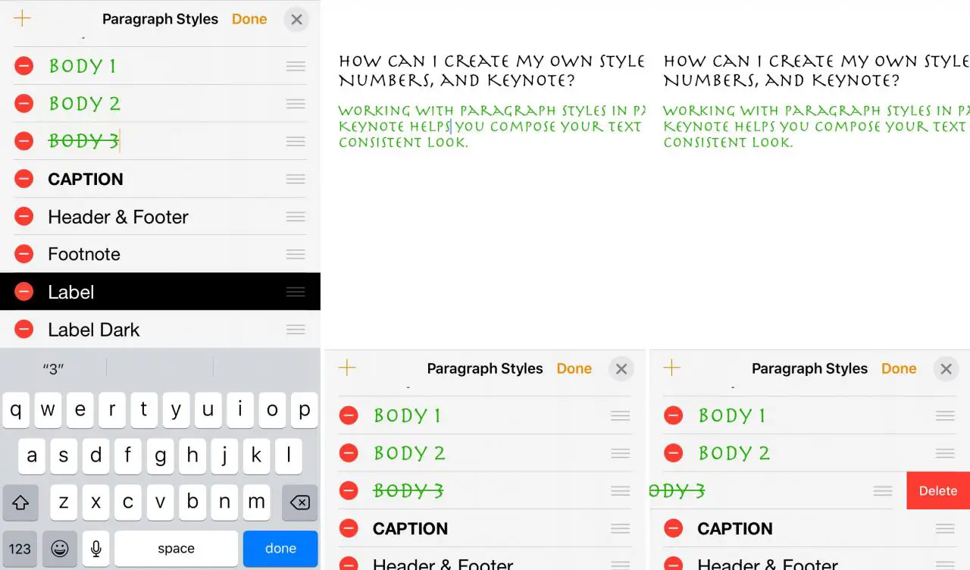This screenshot has width=970, height=570.
Task: Tap the red minus beside Footnote
Action: (x=24, y=254)
